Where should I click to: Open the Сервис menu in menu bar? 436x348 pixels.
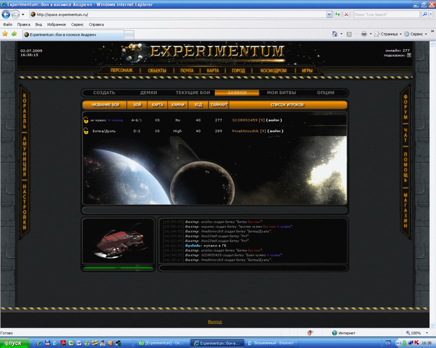[77, 24]
